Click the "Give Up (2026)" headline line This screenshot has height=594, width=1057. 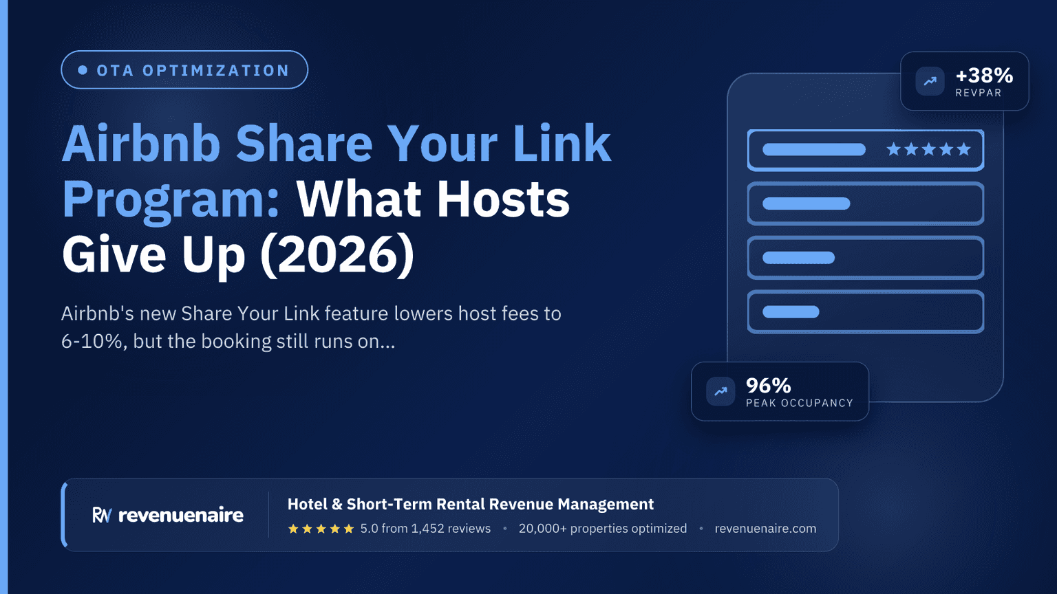click(x=238, y=254)
